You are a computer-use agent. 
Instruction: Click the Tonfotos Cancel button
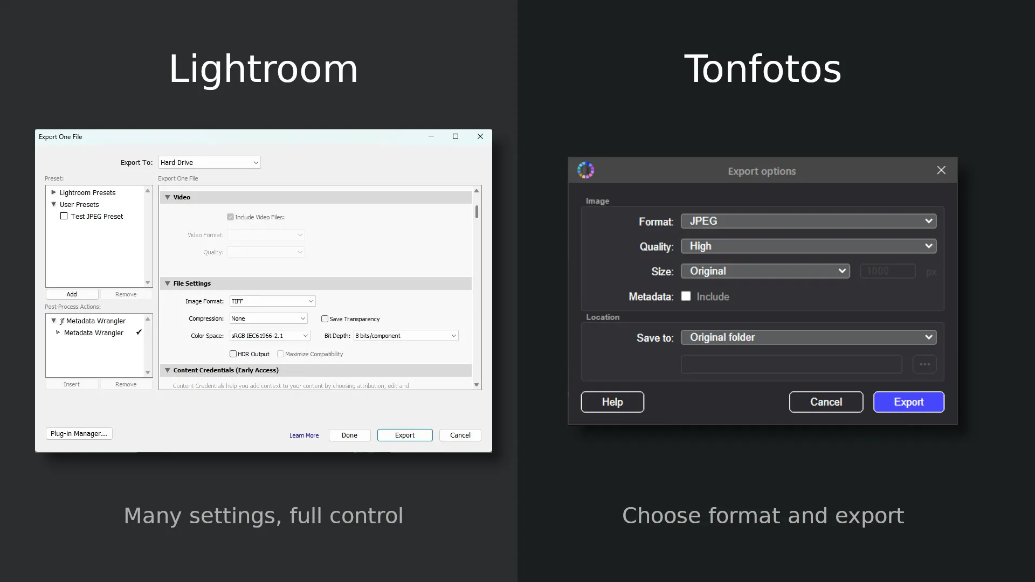click(826, 402)
